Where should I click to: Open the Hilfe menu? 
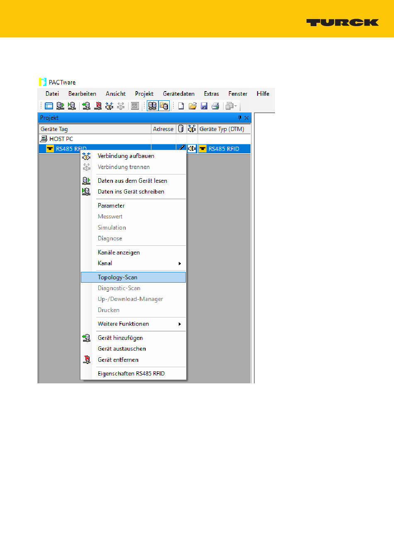(263, 94)
